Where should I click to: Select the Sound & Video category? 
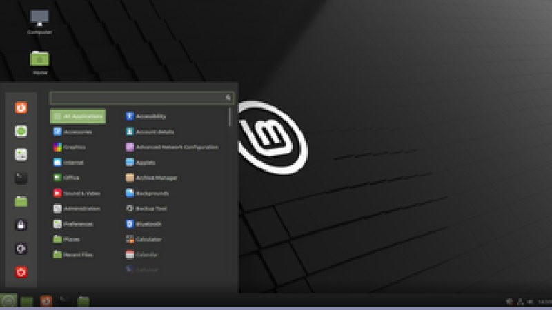tap(78, 194)
